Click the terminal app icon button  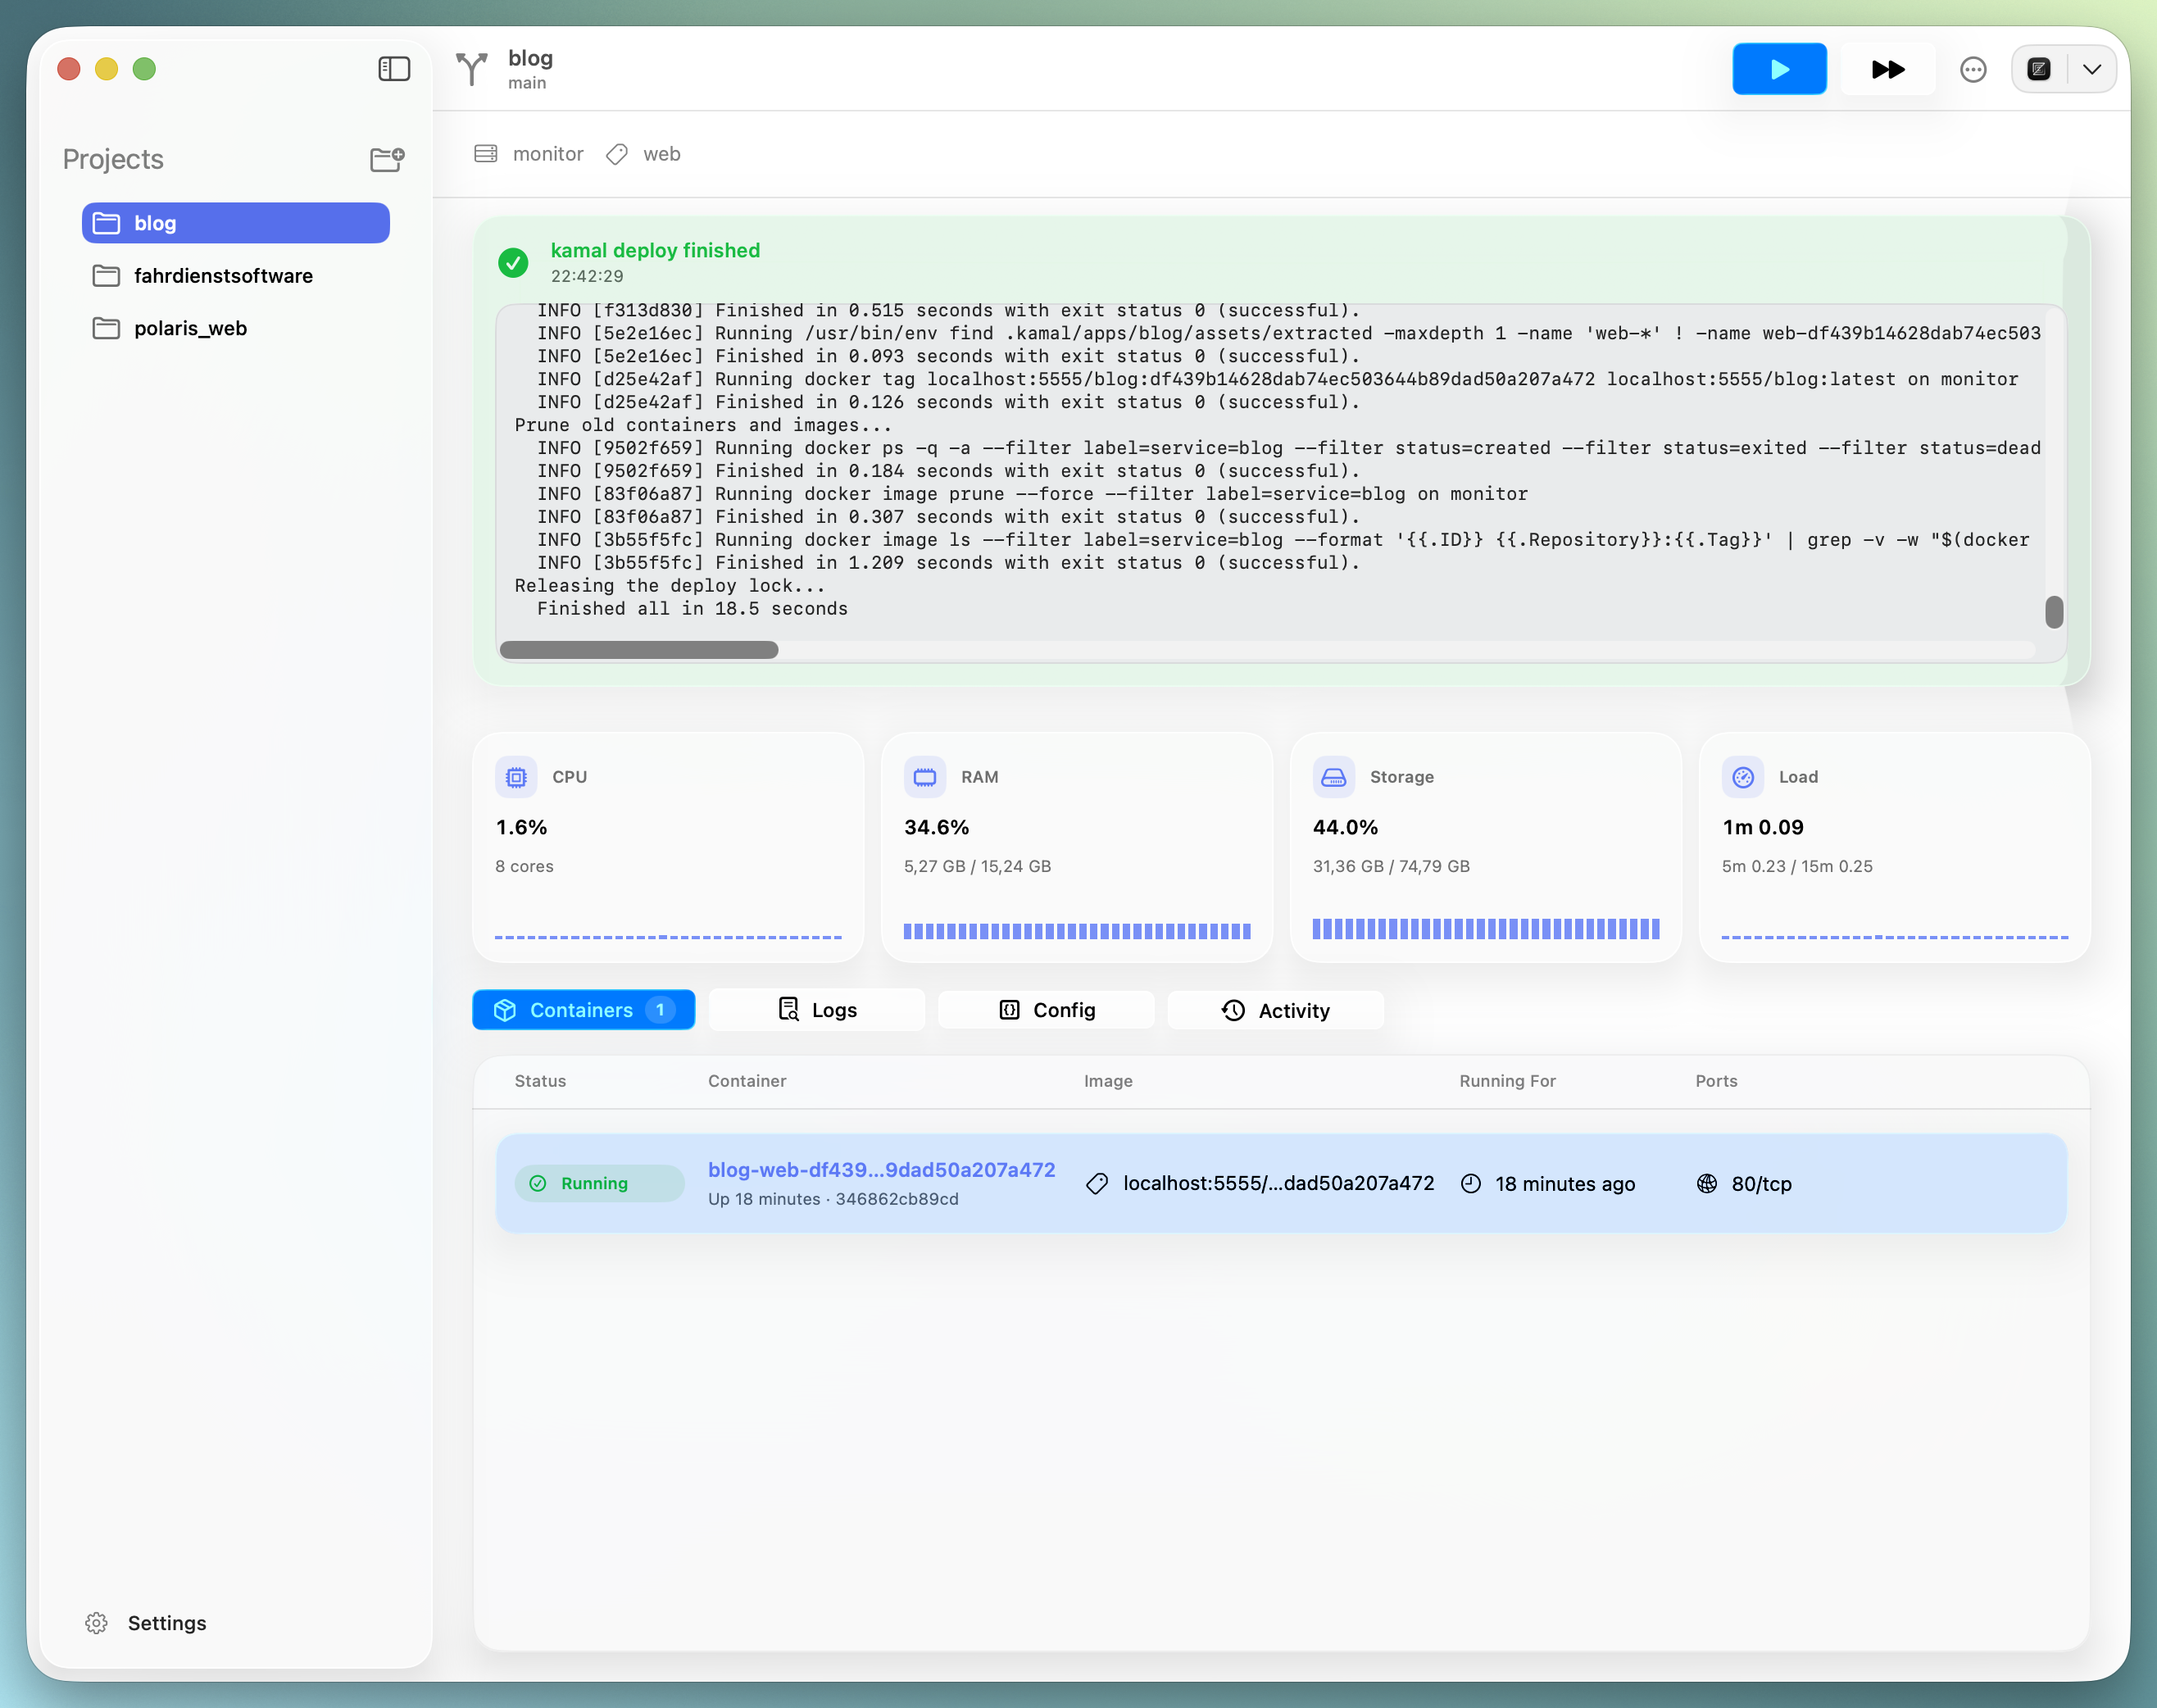pyautogui.click(x=2039, y=69)
